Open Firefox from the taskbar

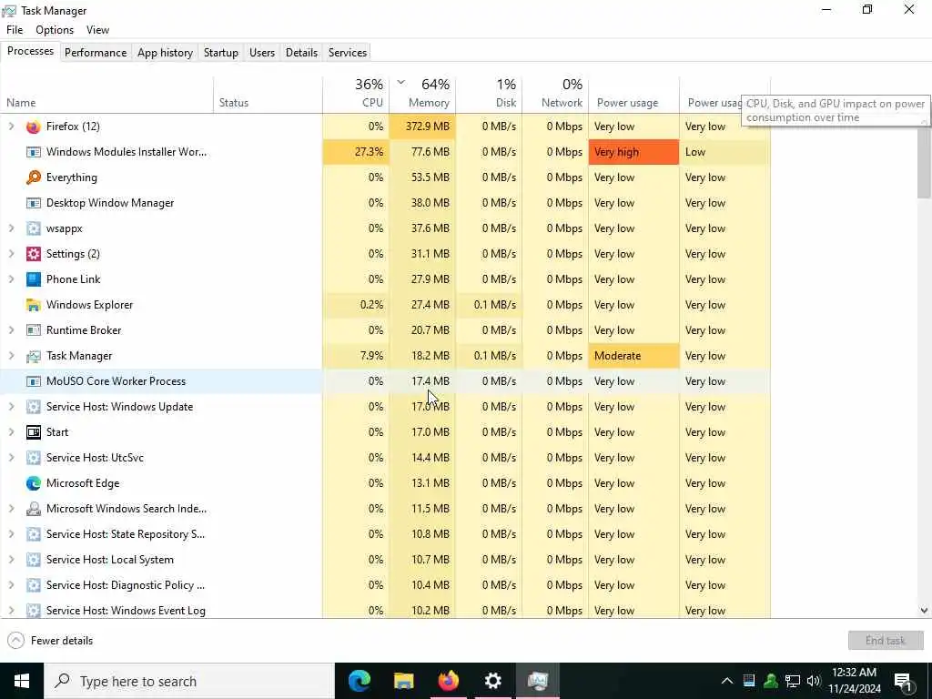(448, 681)
